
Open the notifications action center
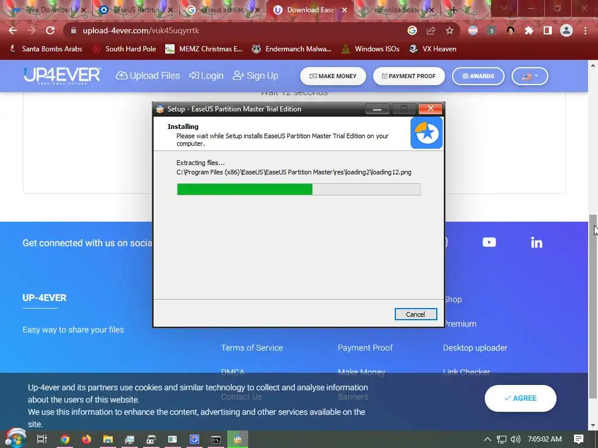[579, 439]
